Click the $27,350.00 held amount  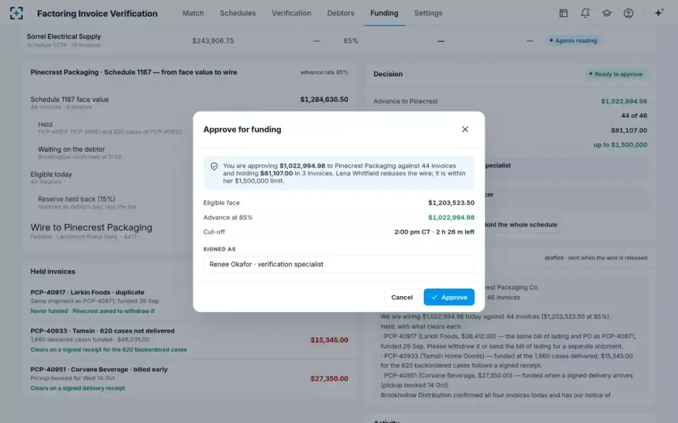point(329,378)
